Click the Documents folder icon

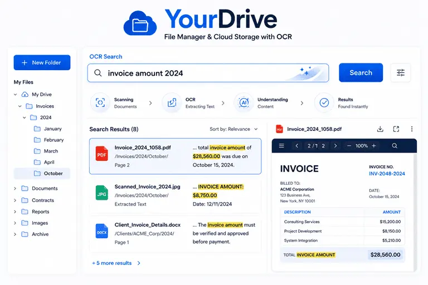click(25, 189)
